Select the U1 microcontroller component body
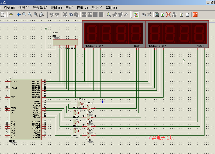 26,110
